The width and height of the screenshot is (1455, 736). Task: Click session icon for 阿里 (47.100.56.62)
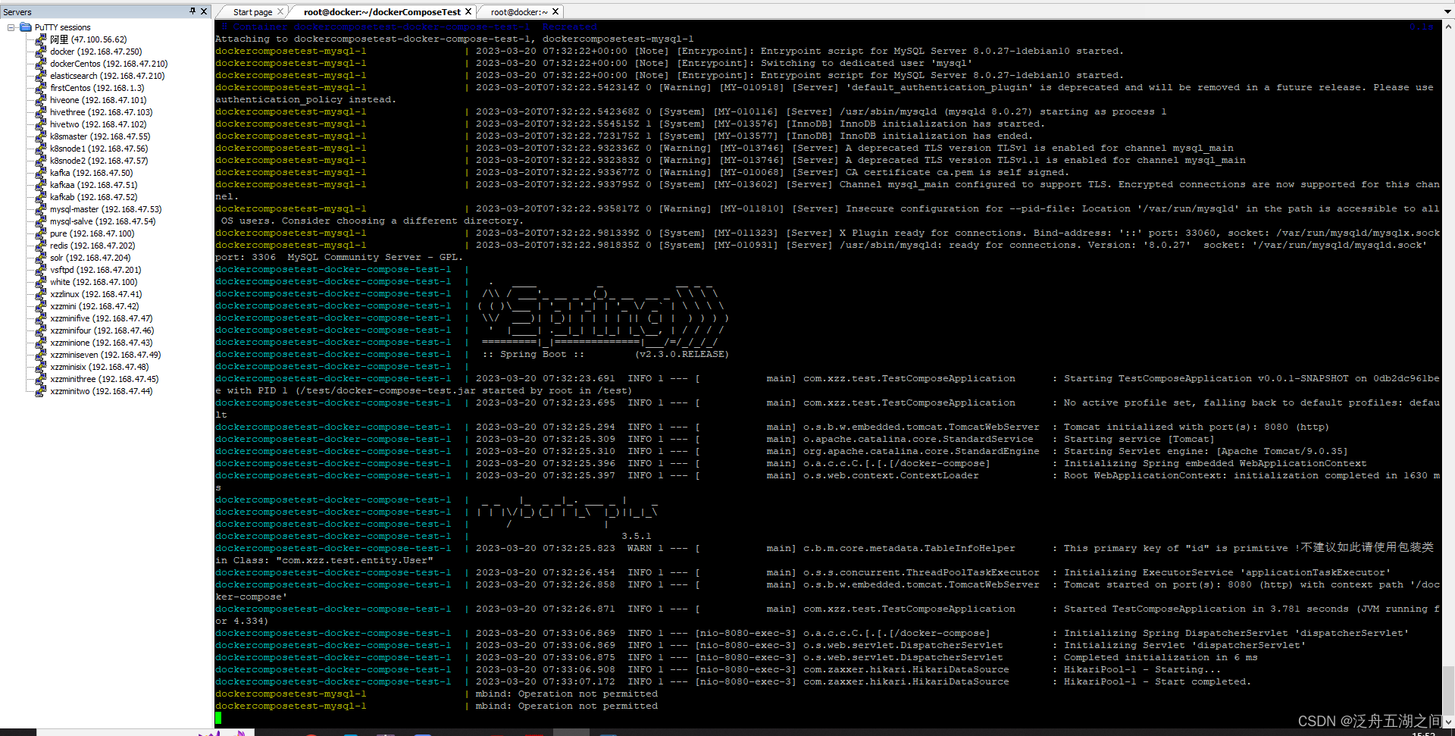tap(41, 39)
